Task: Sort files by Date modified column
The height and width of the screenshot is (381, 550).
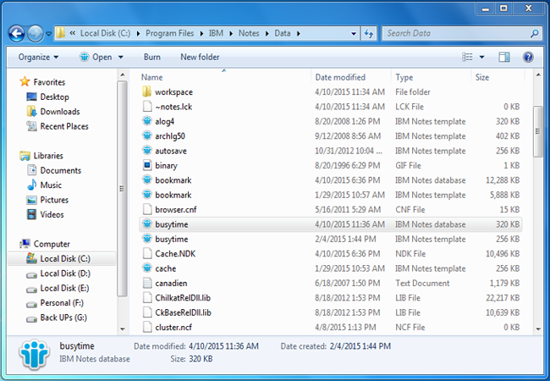Action: 340,77
